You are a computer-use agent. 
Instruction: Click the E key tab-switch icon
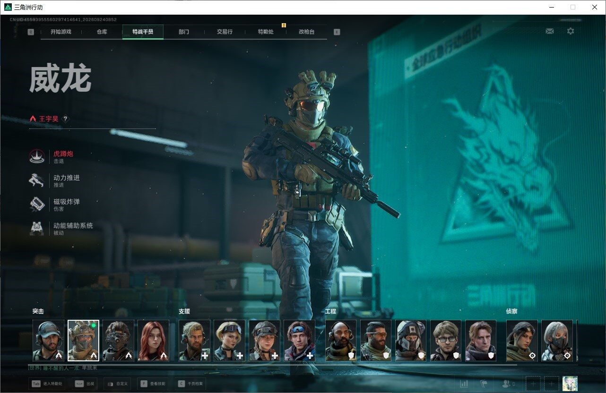(x=337, y=32)
